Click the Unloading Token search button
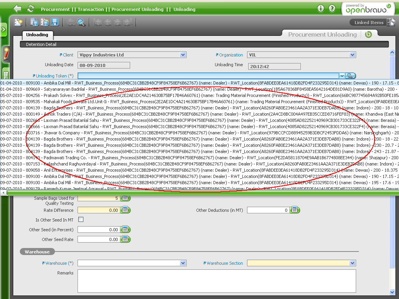Screen dimensions: 399x299 [x=351, y=76]
